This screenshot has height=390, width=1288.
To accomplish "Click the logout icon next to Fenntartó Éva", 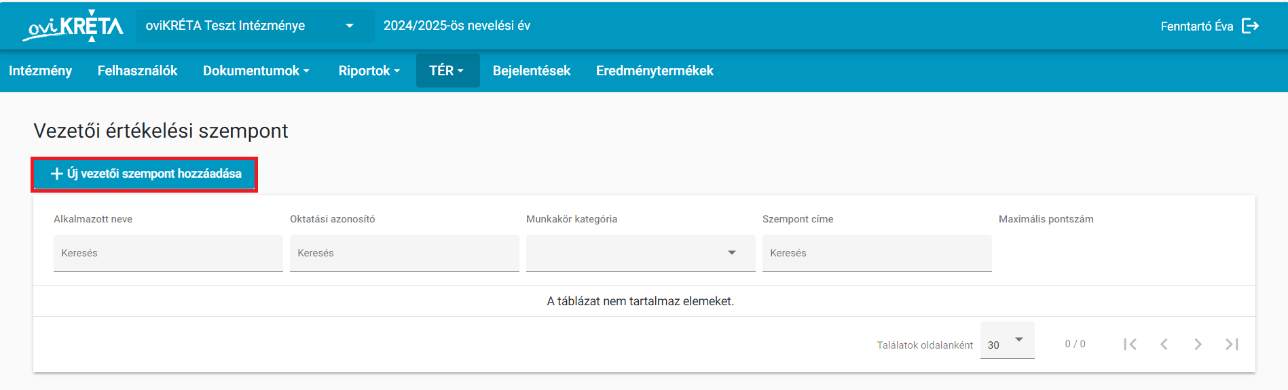I will coord(1250,26).
